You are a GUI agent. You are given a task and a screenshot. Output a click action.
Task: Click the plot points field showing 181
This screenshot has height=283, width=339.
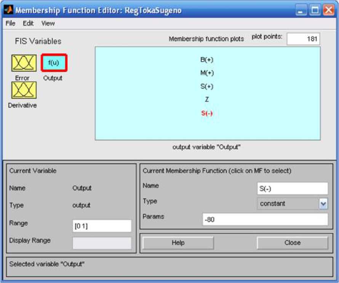[303, 39]
